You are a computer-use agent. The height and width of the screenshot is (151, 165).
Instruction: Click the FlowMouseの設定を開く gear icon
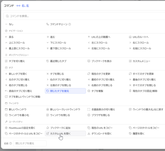point(6,128)
